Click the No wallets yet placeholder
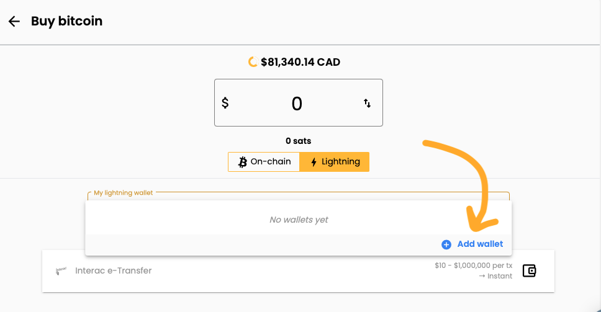Viewport: 601px width, 312px height. (x=299, y=220)
